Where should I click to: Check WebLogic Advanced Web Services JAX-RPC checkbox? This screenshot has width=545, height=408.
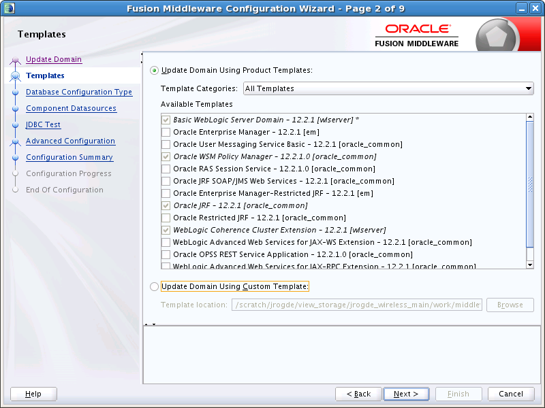166,266
